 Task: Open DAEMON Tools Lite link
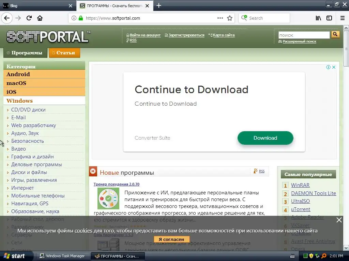pos(314,193)
